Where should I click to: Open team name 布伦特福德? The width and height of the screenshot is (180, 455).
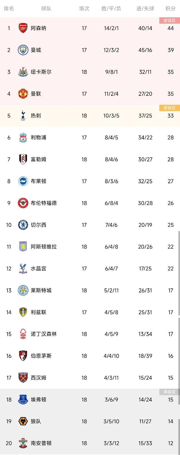click(x=44, y=203)
